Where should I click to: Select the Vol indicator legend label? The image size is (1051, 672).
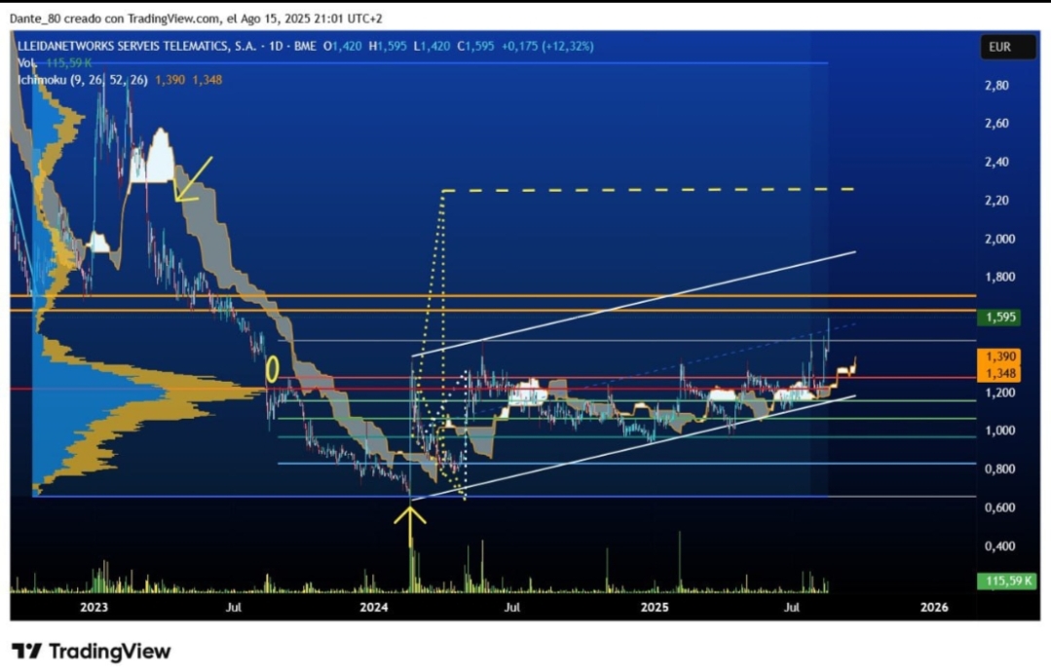pyautogui.click(x=27, y=63)
